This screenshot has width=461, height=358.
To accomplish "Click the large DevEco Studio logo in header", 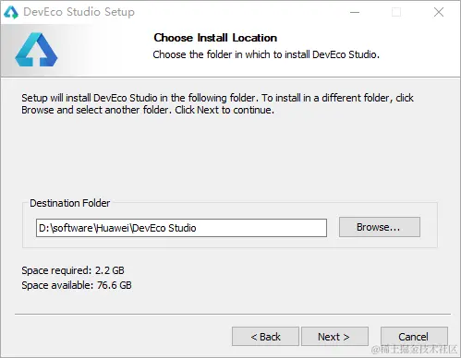I will (x=36, y=50).
